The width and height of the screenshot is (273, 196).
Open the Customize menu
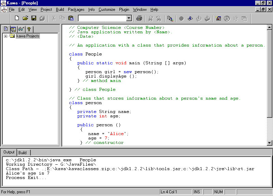[107, 10]
